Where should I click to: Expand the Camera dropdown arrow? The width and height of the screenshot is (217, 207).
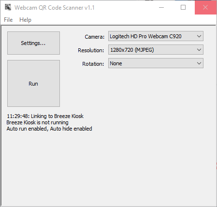pos(199,36)
